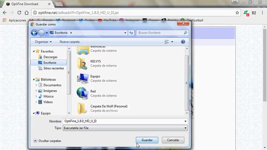The width and height of the screenshot is (267, 150).
Task: Click Ocultar carpetas toggle
Action: click(x=47, y=141)
